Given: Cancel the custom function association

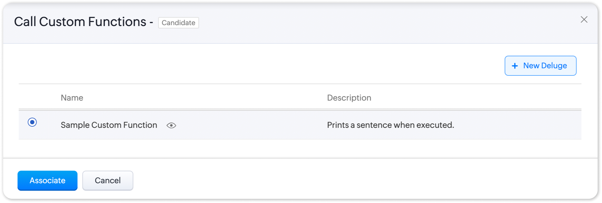Looking at the screenshot, I should point(108,181).
